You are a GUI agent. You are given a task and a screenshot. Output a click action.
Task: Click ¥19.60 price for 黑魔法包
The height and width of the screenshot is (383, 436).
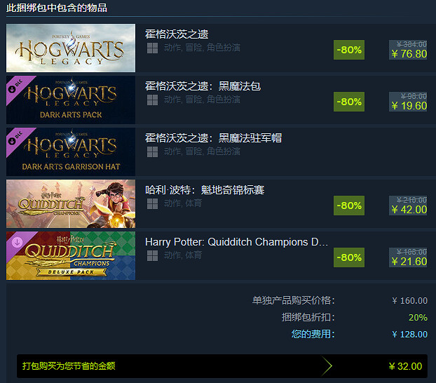(x=409, y=106)
